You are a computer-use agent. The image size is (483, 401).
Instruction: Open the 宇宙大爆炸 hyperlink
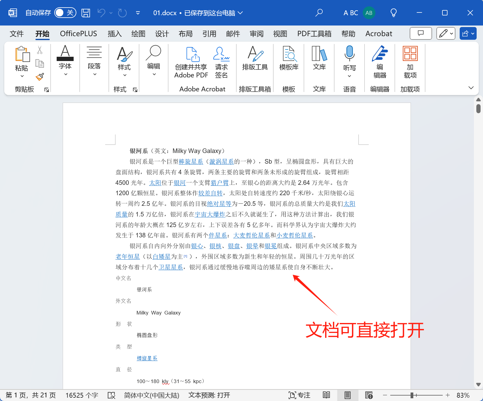(210, 214)
